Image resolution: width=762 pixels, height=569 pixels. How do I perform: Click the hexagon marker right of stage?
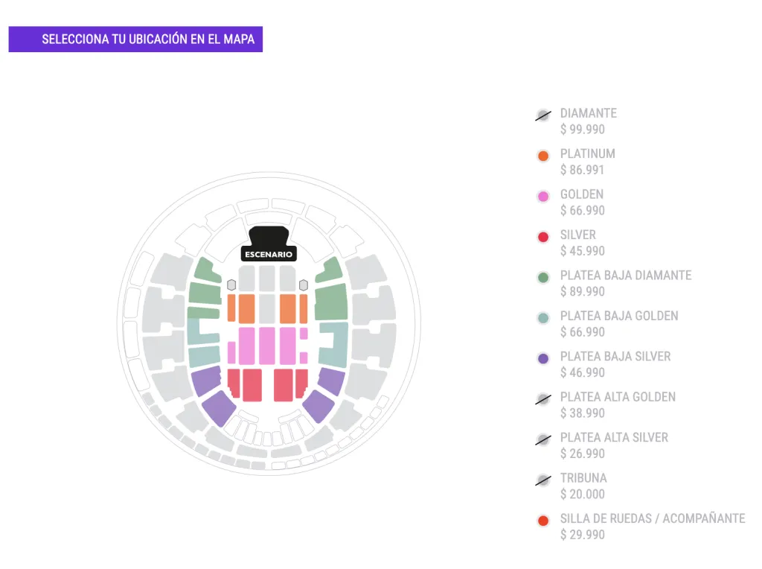[x=303, y=285]
